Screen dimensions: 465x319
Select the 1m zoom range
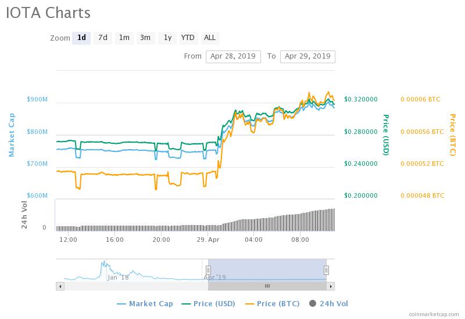[124, 38]
